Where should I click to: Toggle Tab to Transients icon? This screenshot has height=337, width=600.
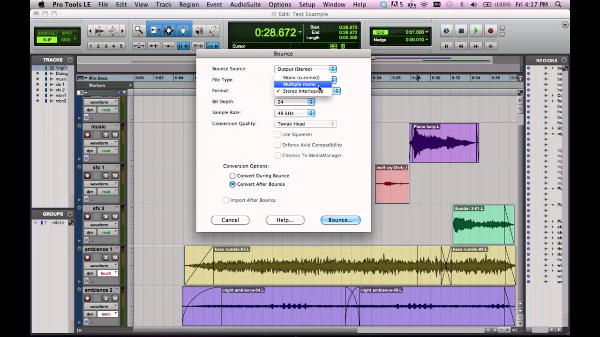pyautogui.click(x=154, y=46)
